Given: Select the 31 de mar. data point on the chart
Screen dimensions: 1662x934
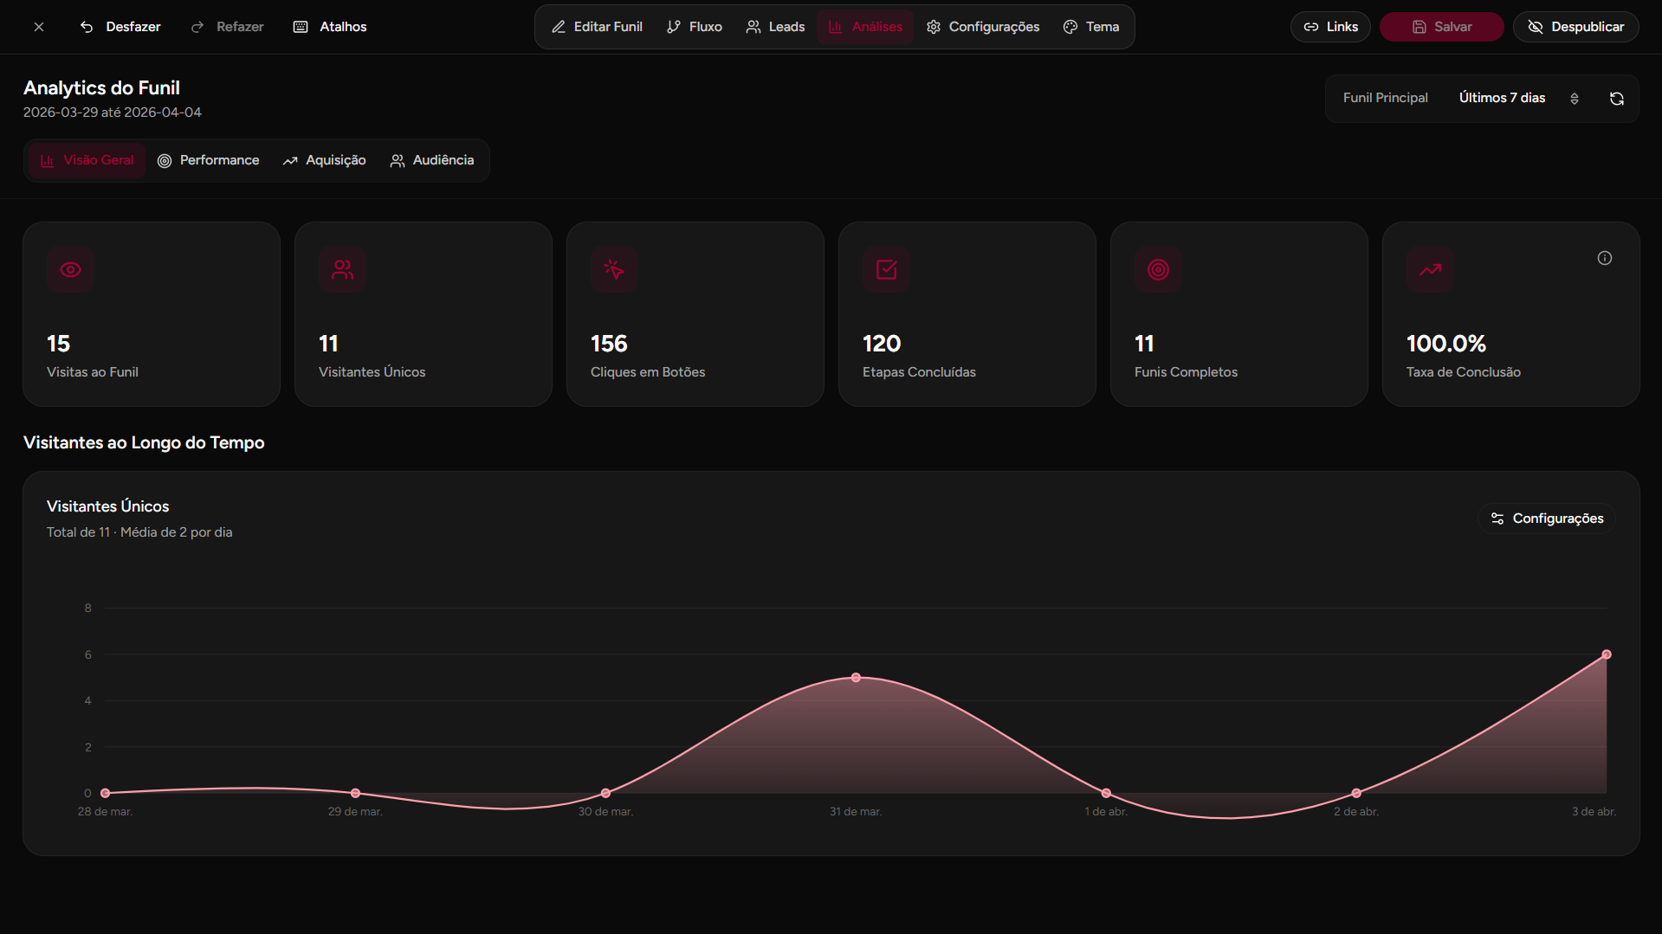Looking at the screenshot, I should 856,678.
